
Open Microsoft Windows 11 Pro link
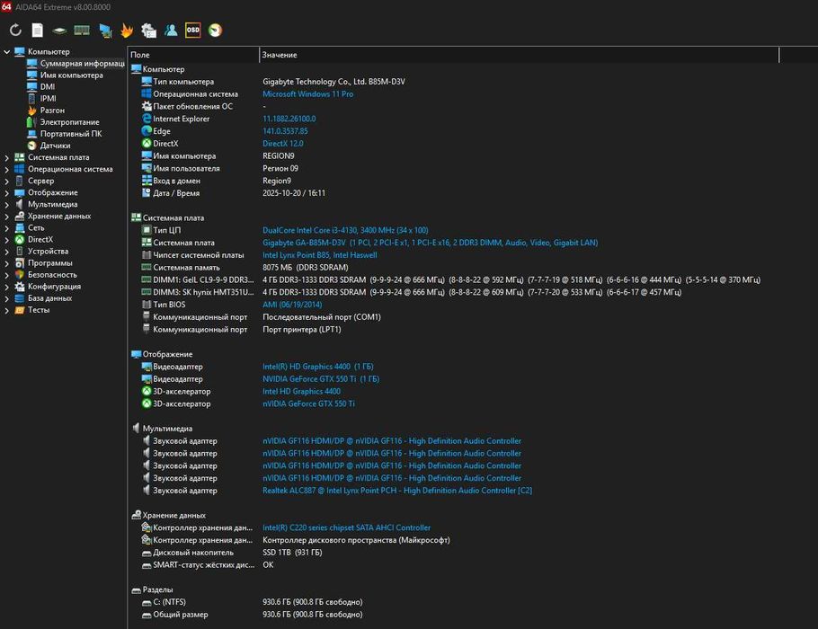coord(307,93)
